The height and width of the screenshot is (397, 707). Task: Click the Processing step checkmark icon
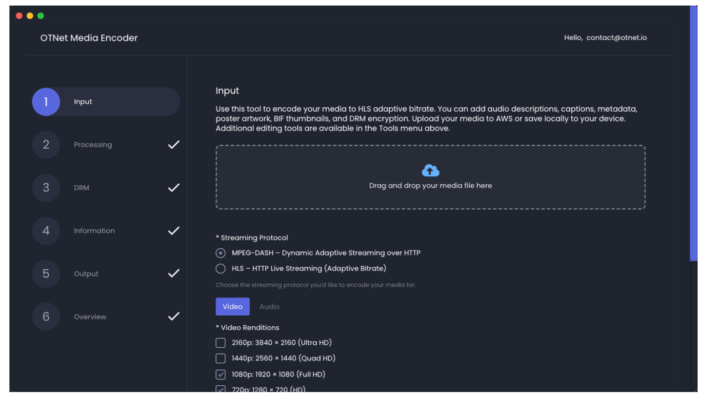pos(174,145)
